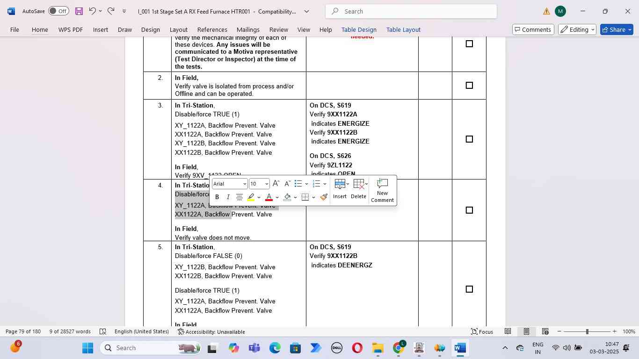Click table Delete button in mini toolbar

pyautogui.click(x=359, y=189)
